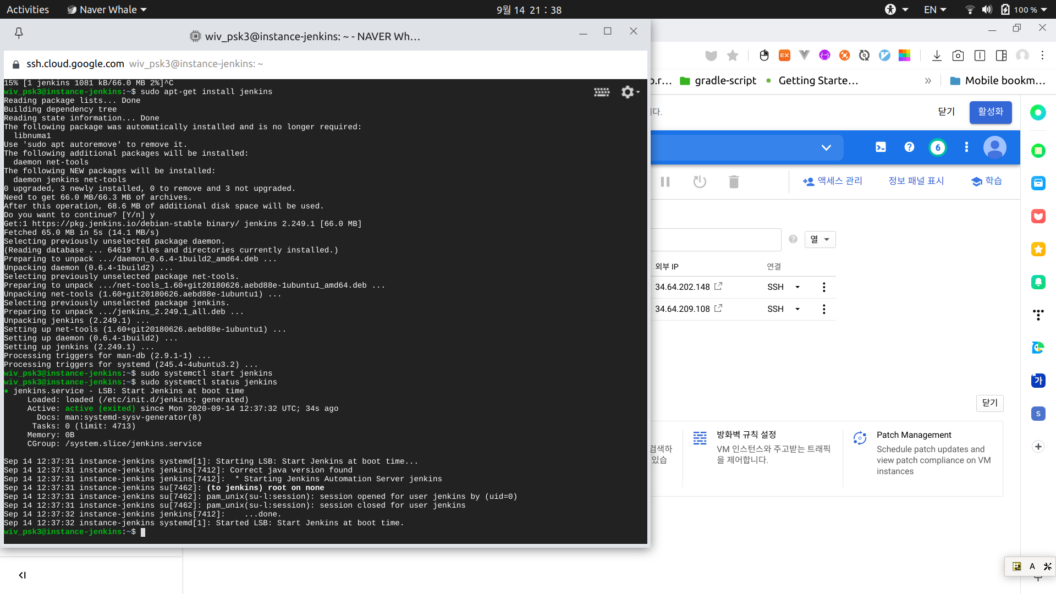Click the Whale screenshot camera icon
This screenshot has height=594, width=1056.
click(958, 56)
